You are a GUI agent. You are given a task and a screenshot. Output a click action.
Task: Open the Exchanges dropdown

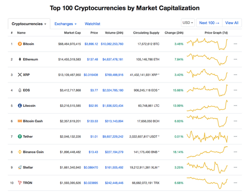click(x=65, y=24)
